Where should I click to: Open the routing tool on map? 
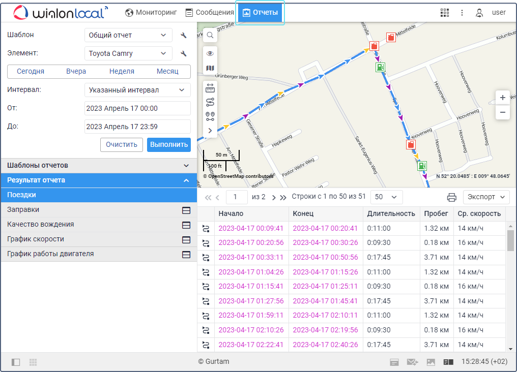click(210, 102)
